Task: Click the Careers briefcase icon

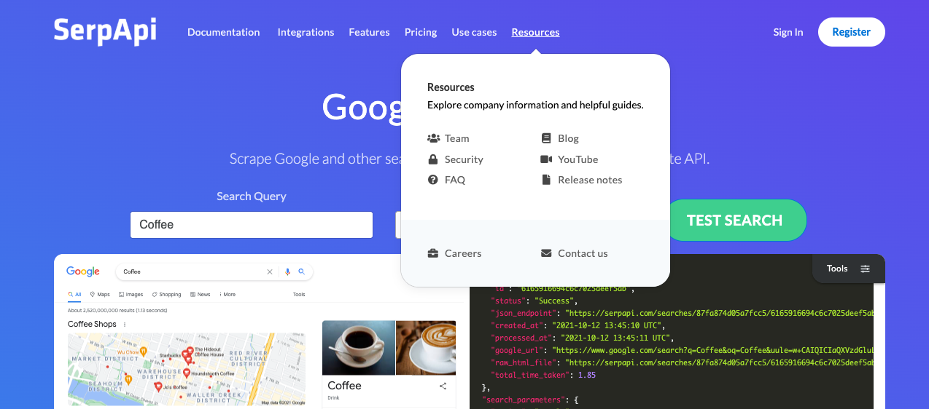Action: click(x=433, y=253)
